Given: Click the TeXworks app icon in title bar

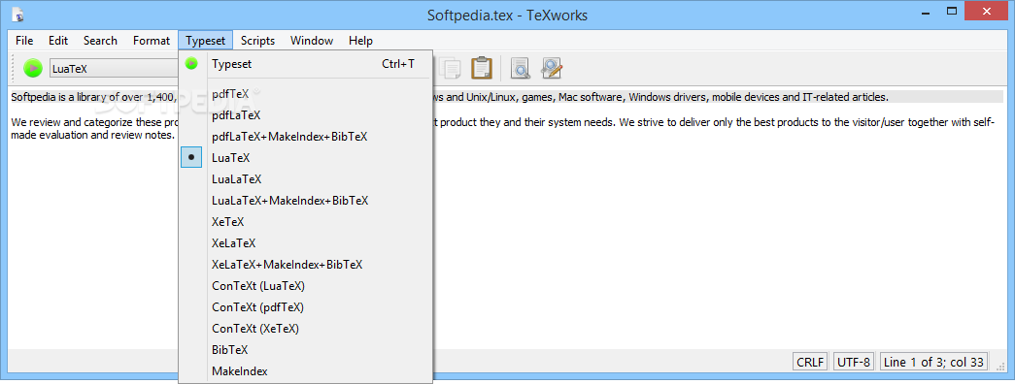Looking at the screenshot, I should coord(17,14).
